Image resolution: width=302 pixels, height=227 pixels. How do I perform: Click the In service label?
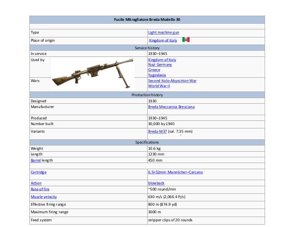click(x=38, y=54)
